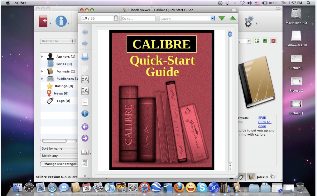Go to the next page with the purple right arrow
The height and width of the screenshot is (196, 317).
[85, 138]
